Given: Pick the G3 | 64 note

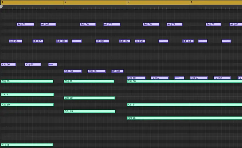Looking at the screenshot, I should tap(117, 71).
